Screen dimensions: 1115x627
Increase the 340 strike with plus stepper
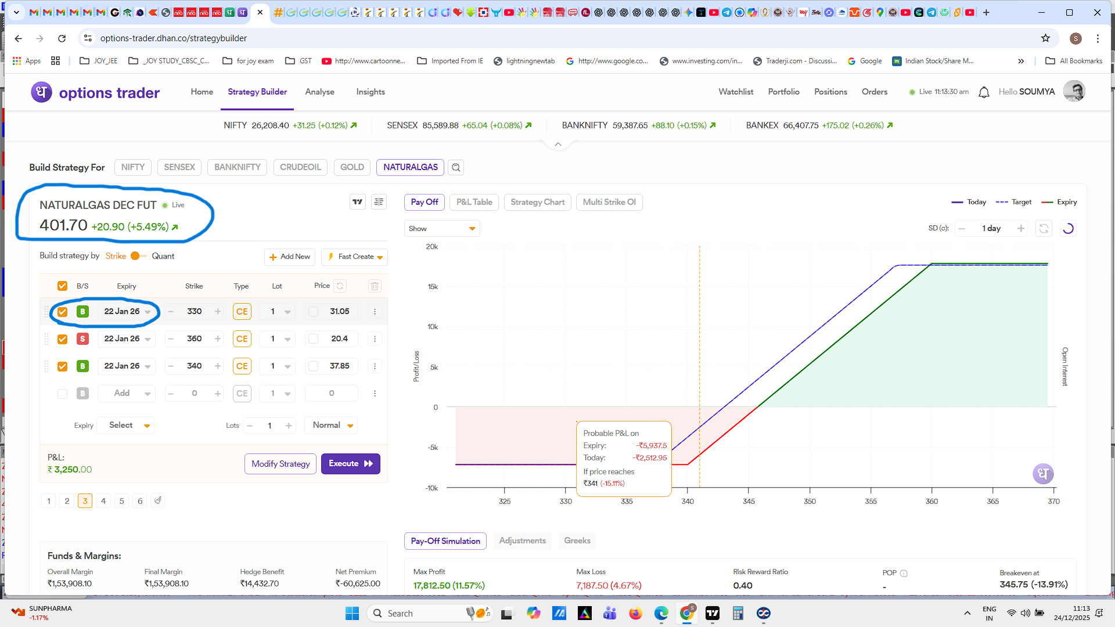pyautogui.click(x=218, y=366)
